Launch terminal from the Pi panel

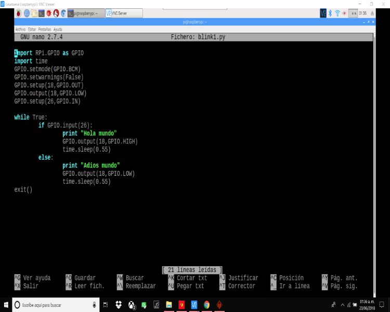[42, 14]
